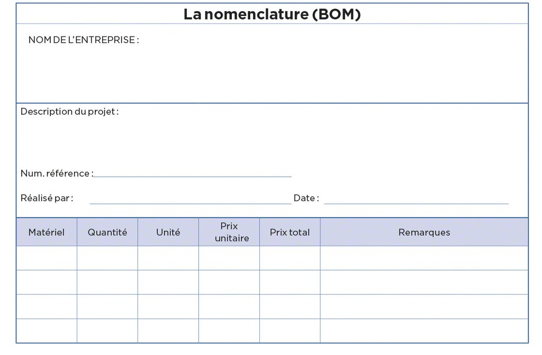The image size is (542, 355).
Task: Click second row cell under Prix unitaire
Action: coord(229,283)
